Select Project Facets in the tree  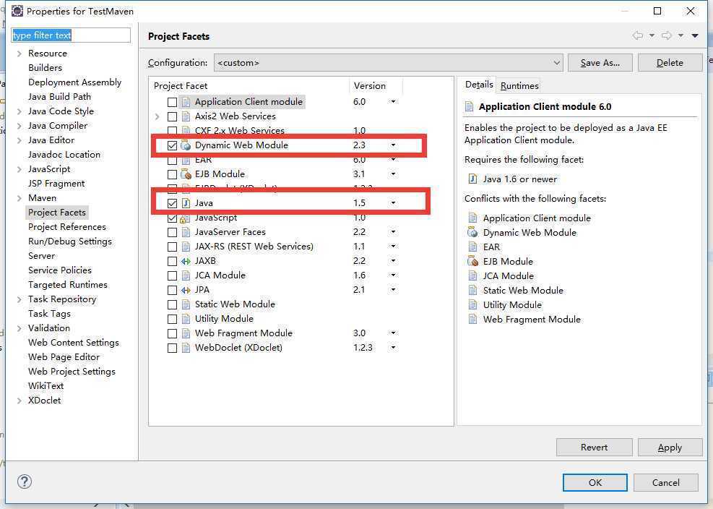point(57,213)
